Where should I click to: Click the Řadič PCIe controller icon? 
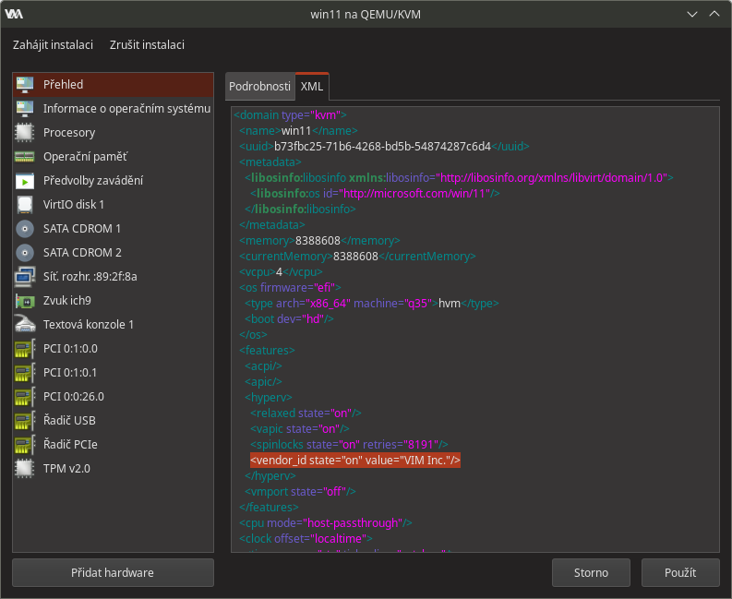(25, 445)
